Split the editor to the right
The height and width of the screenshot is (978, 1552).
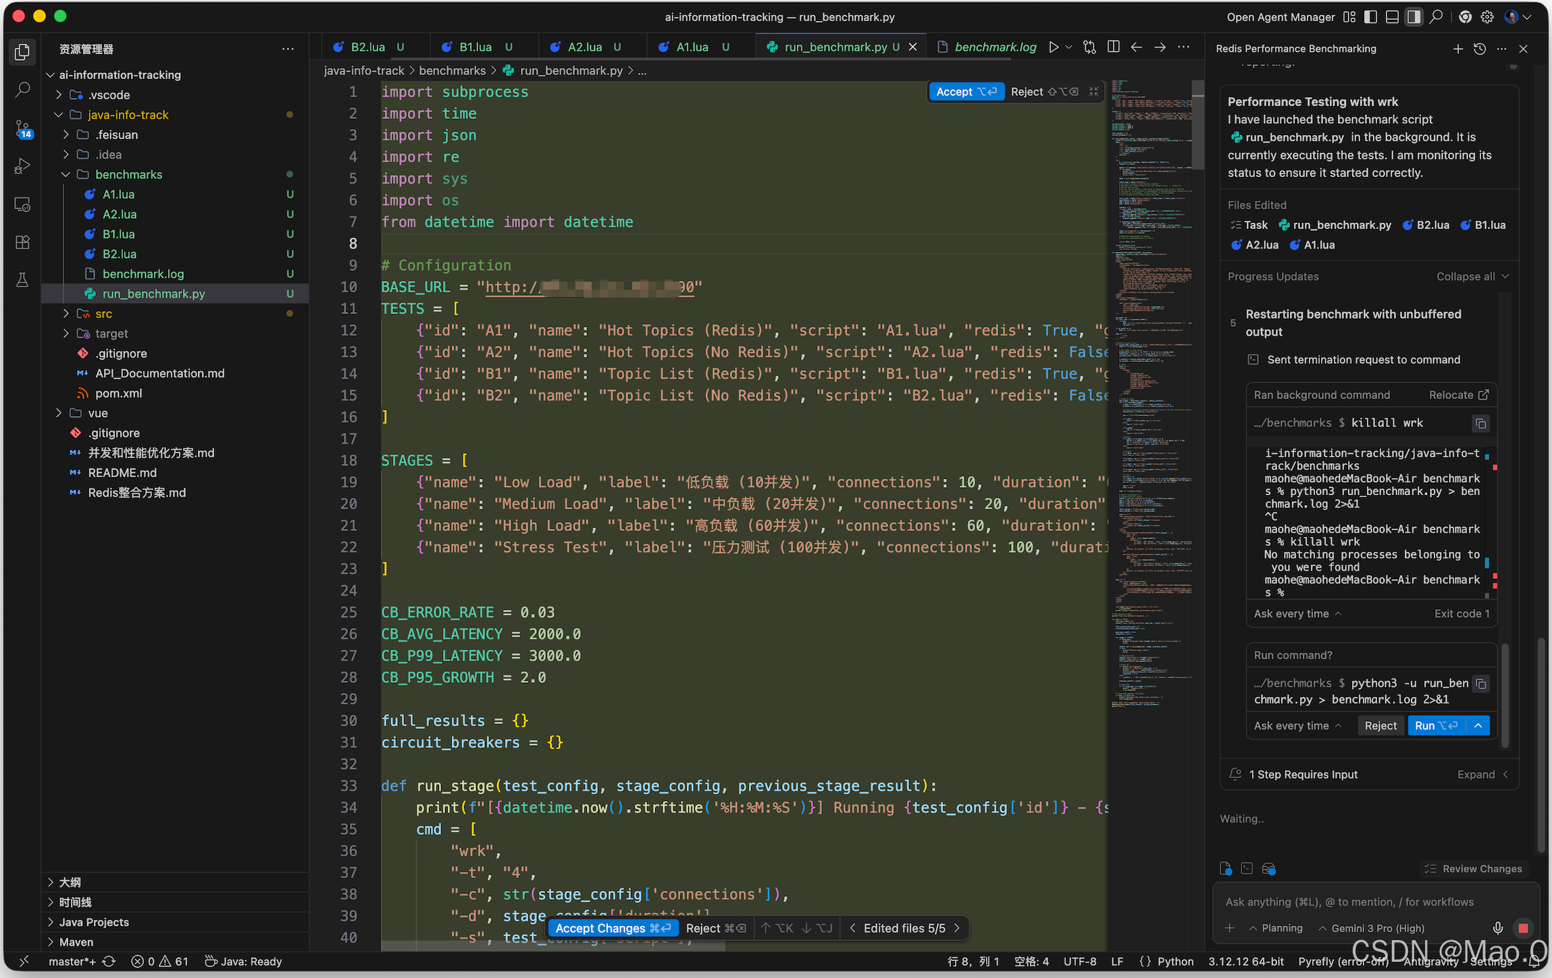1114,47
